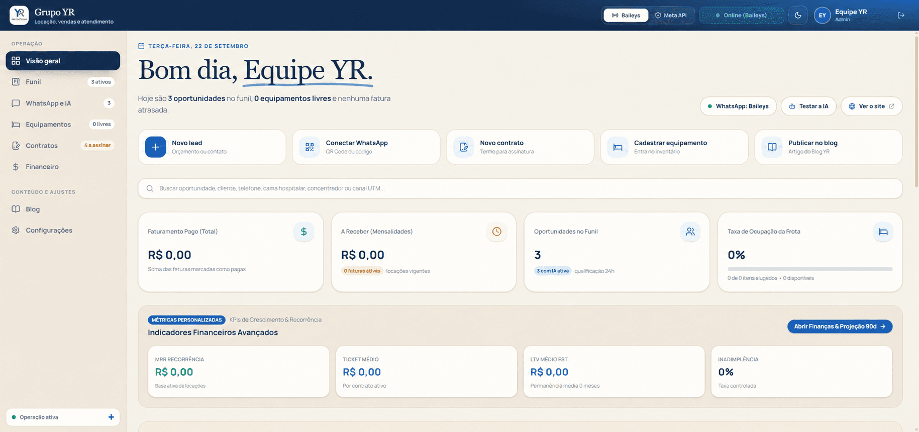Click the plus icon beside Operação ativa

click(111, 417)
